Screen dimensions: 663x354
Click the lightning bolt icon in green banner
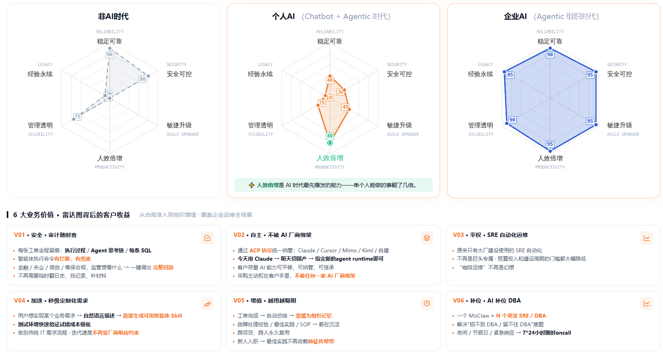tap(251, 185)
